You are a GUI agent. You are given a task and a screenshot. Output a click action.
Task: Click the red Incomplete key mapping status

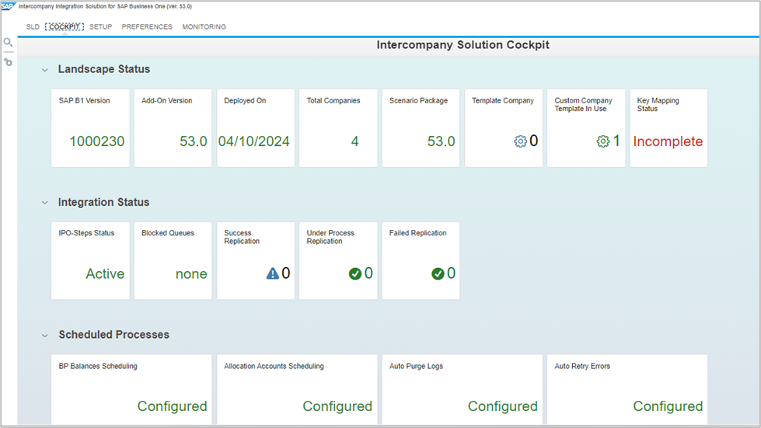(x=668, y=141)
